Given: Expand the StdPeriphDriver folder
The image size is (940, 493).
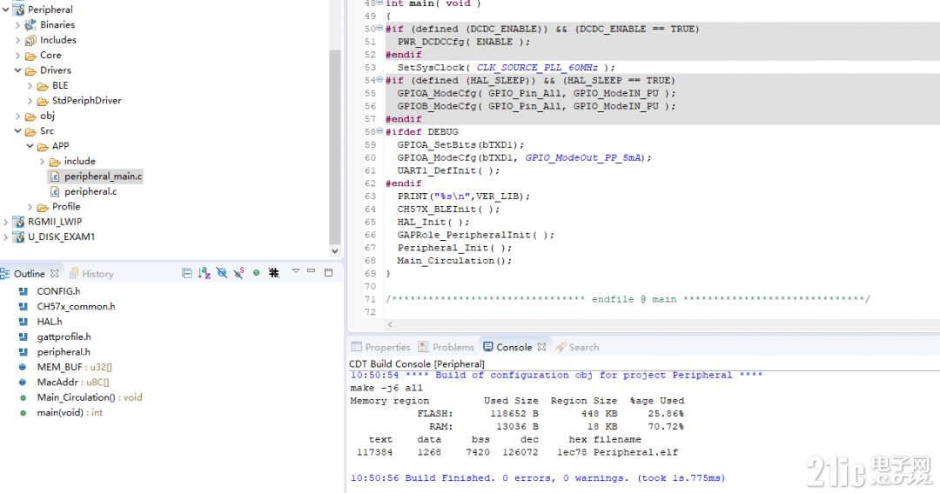Looking at the screenshot, I should tap(30, 101).
